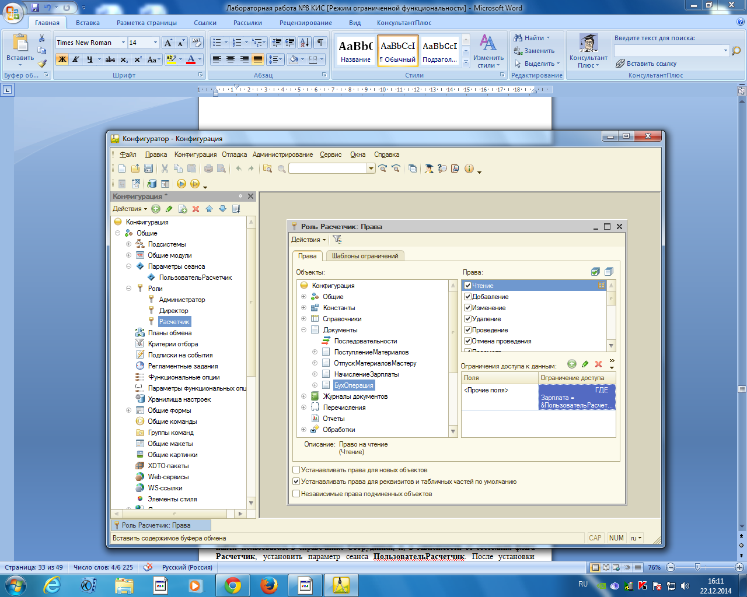747x597 pixels.
Task: Expand the Справочники node in Объекты tree
Action: click(303, 319)
